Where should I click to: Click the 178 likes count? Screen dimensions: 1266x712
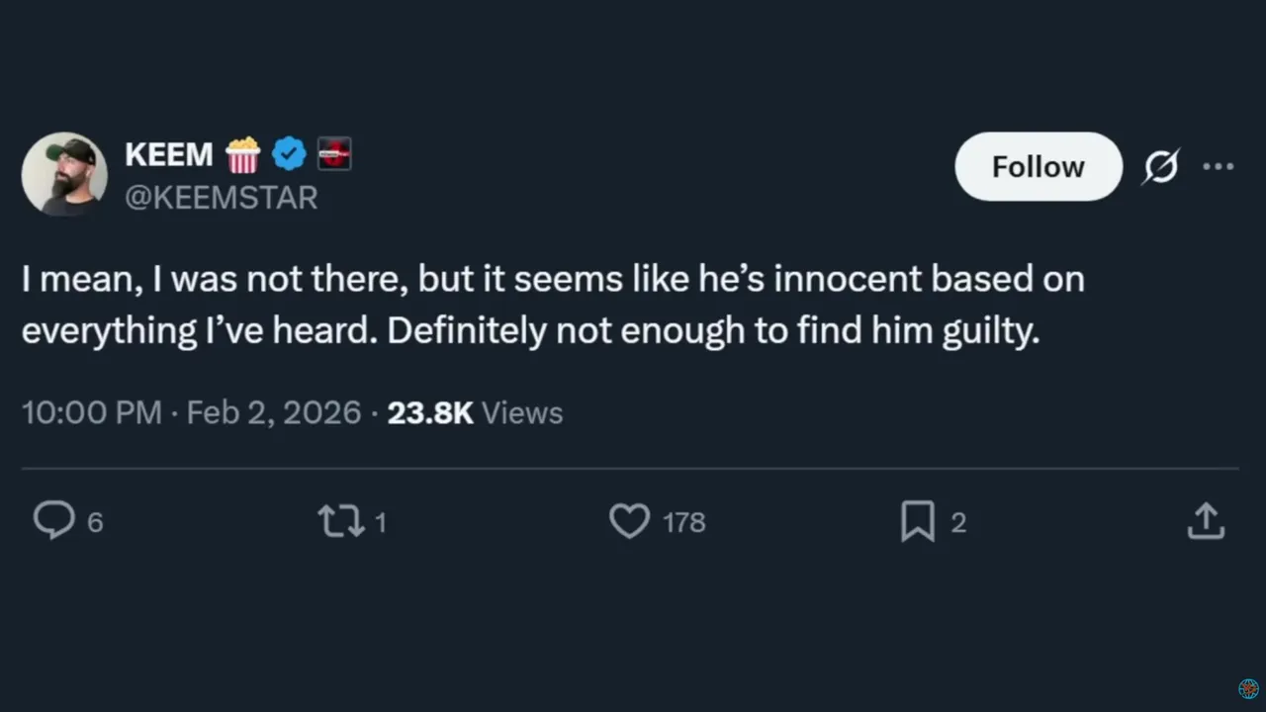pyautogui.click(x=684, y=522)
